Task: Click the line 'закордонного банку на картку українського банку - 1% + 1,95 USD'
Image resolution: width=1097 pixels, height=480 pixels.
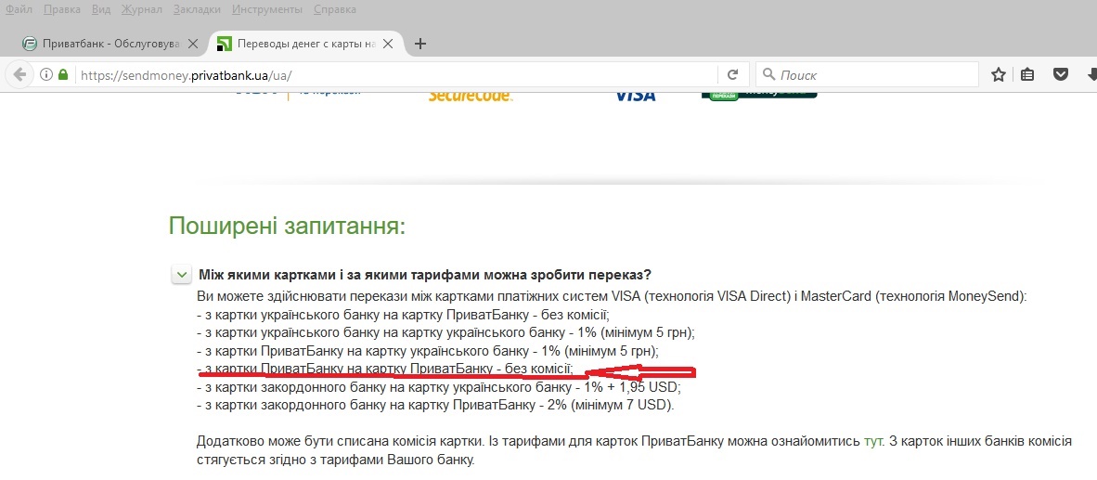Action: tap(439, 388)
